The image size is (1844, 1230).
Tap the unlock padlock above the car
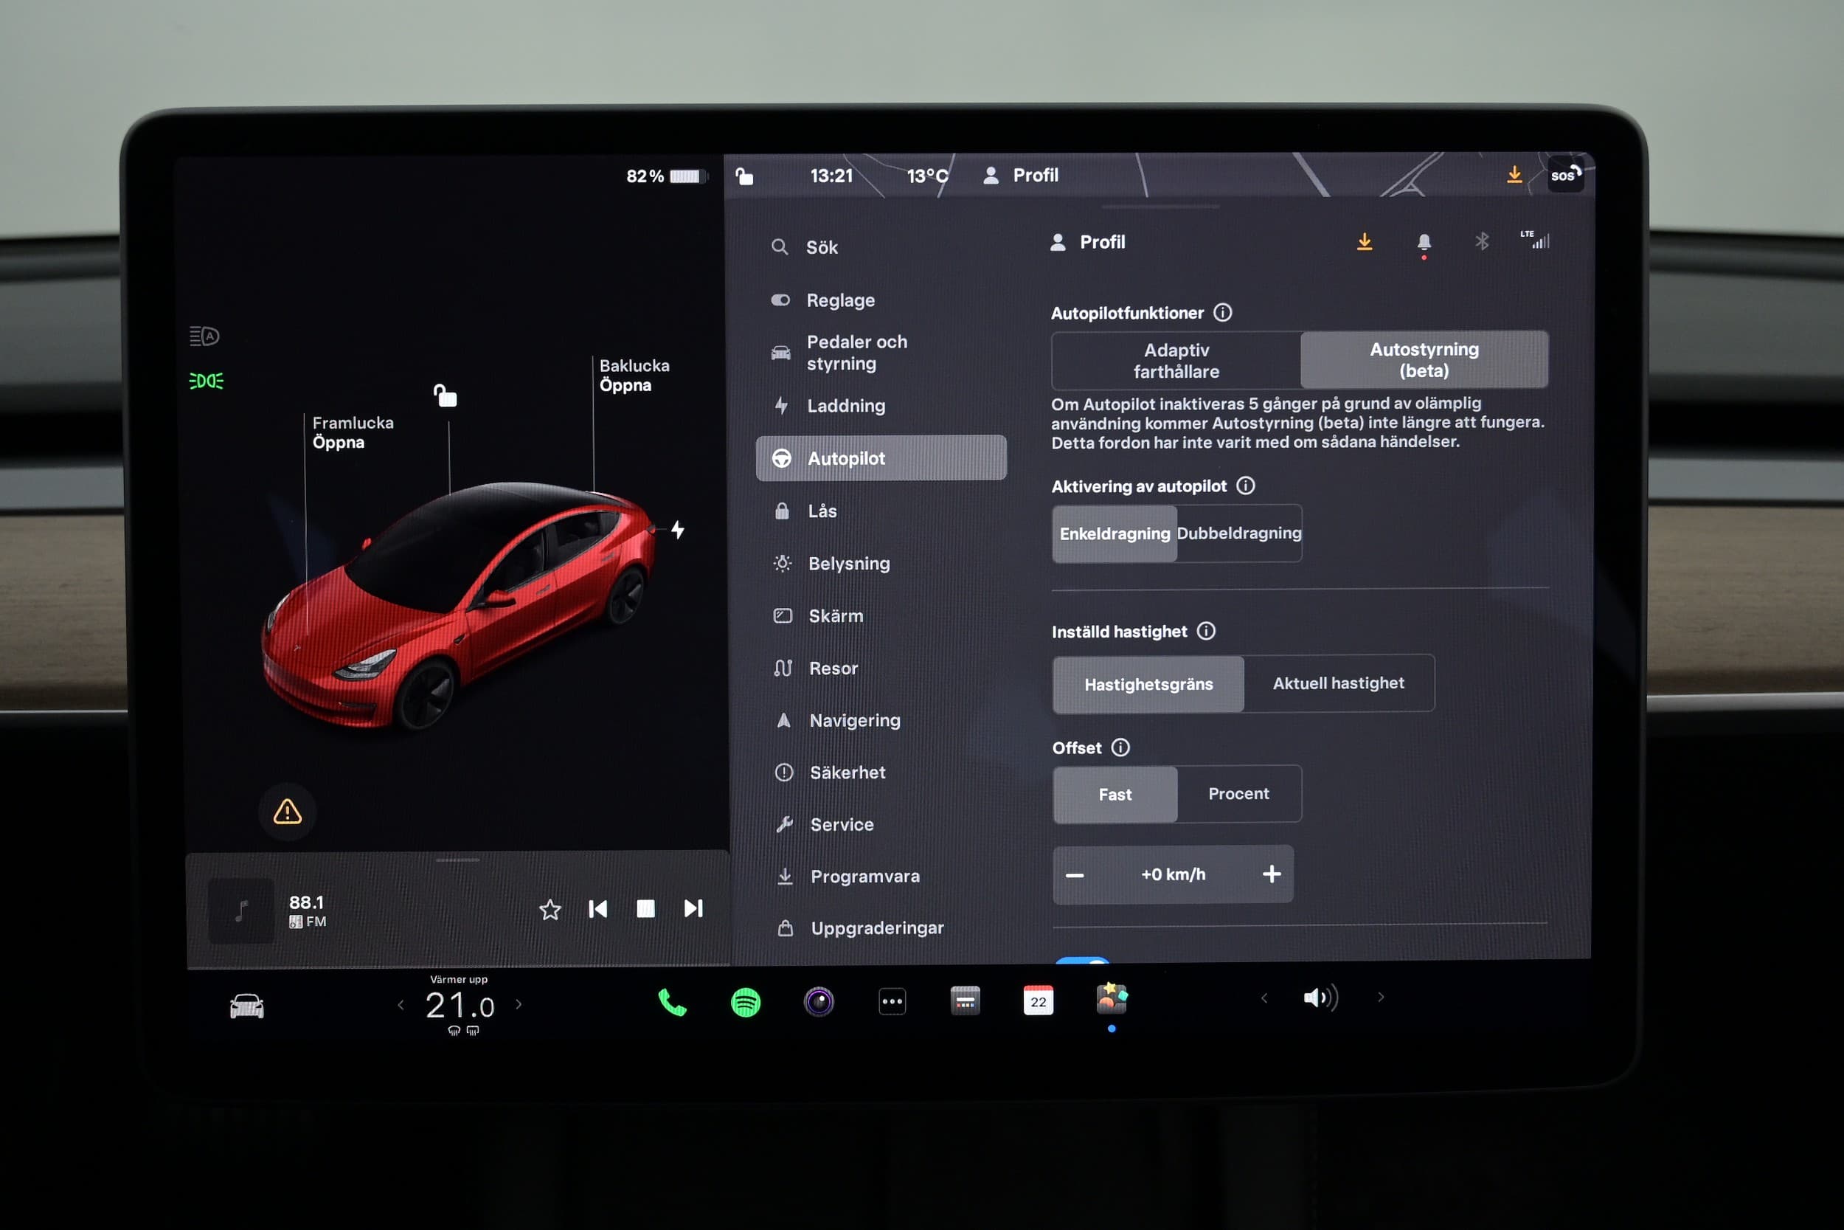coord(446,395)
